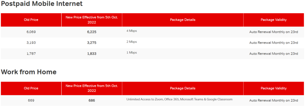Click New Price header in Work from Home table

click(x=92, y=88)
